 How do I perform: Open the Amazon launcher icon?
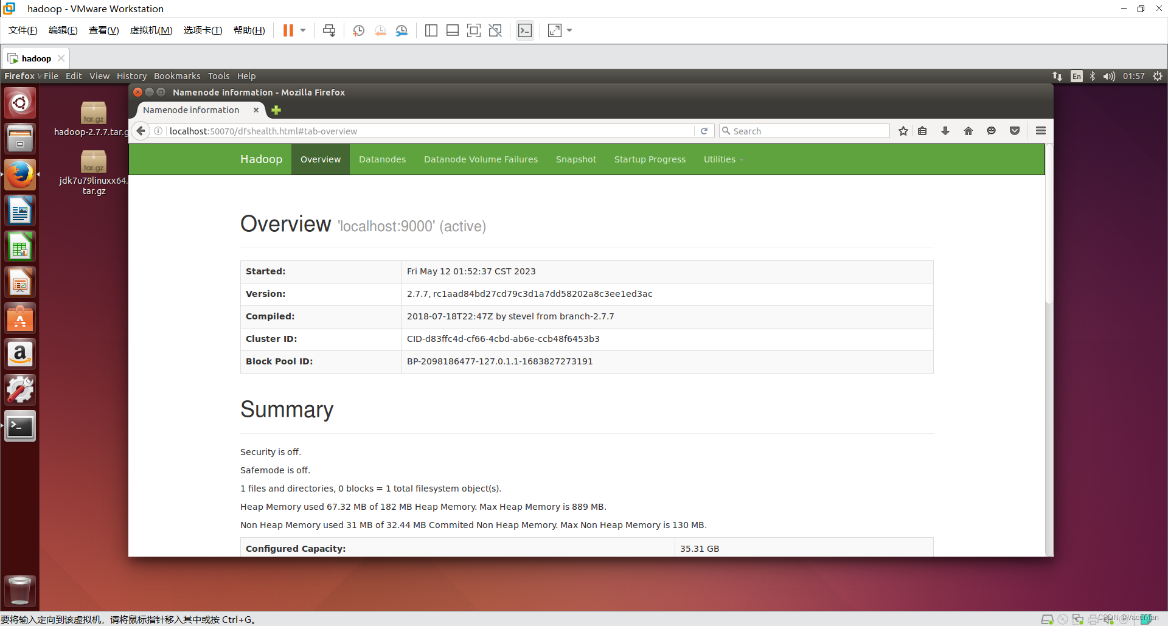[20, 354]
